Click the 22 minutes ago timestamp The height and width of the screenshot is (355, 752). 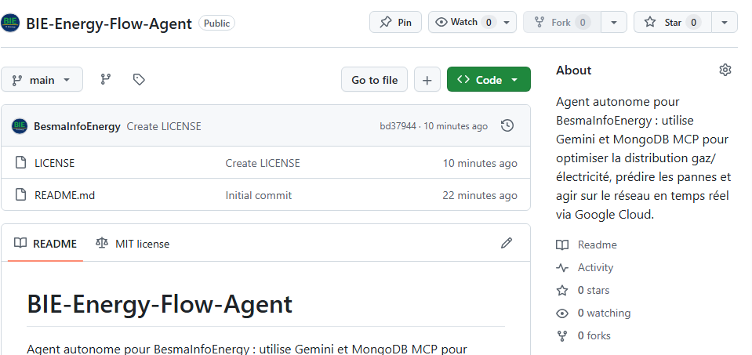point(480,195)
